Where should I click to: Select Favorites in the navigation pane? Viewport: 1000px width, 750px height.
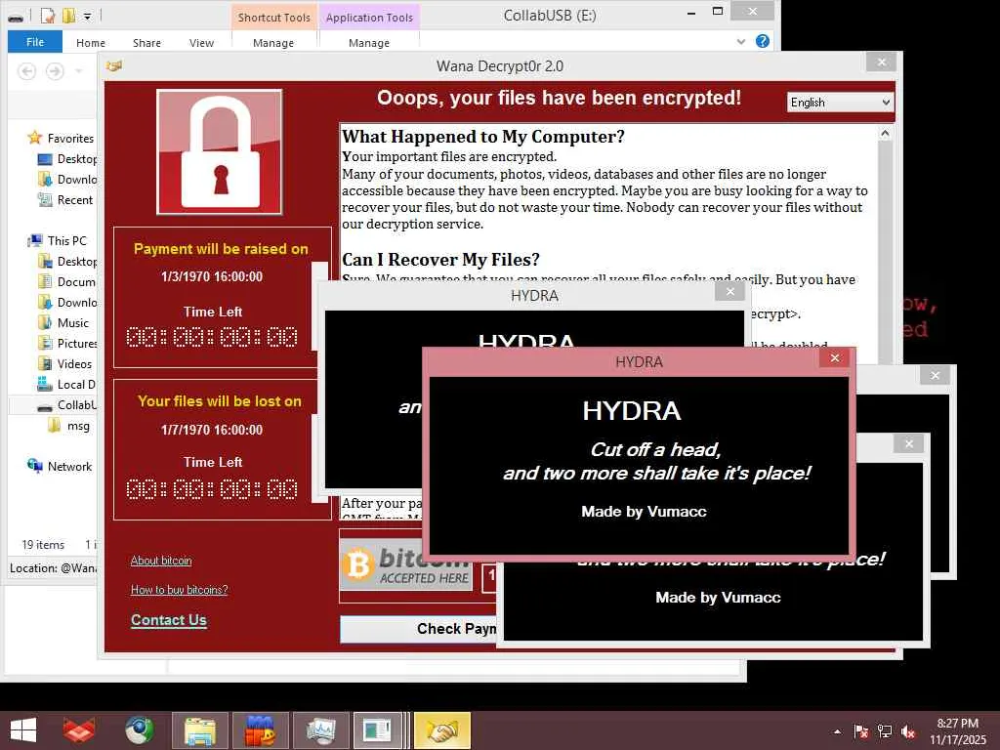tap(62, 139)
